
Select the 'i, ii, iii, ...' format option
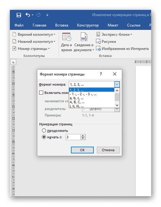click(92, 106)
